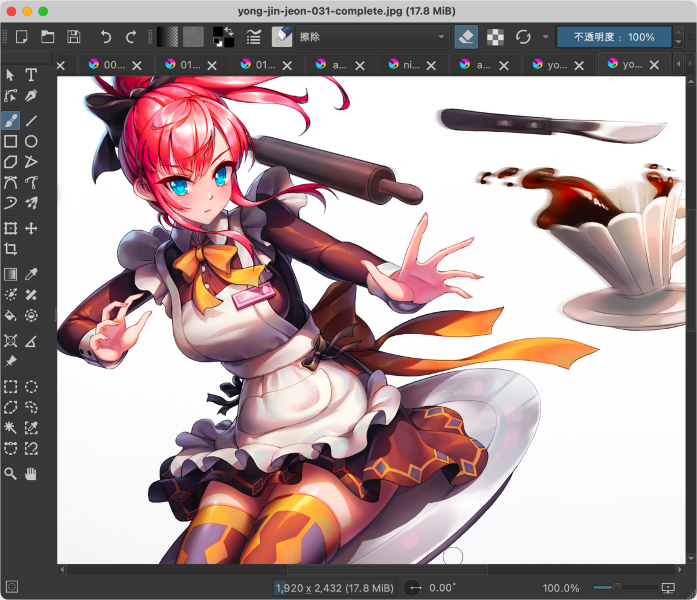Select the Freehand Selection tool
The height and width of the screenshot is (600, 697).
point(31,407)
